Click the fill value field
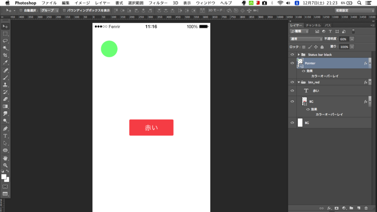Viewport: 377px width, 212px height. (344, 47)
